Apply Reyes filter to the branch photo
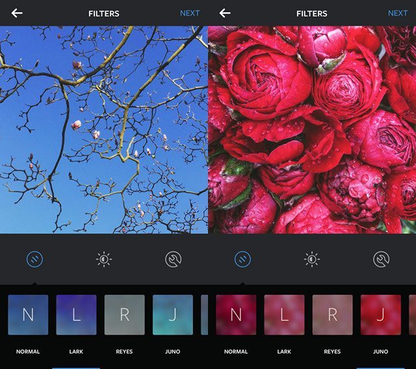The height and width of the screenshot is (369, 416). [x=124, y=315]
